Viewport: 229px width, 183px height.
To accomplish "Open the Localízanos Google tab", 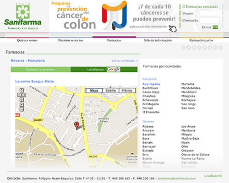I will [x=104, y=70].
